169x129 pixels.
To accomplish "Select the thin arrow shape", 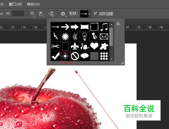I will tap(55, 27).
